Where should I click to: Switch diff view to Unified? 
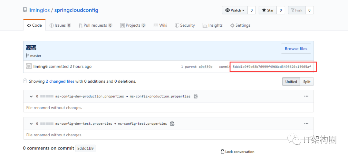coord(291,82)
